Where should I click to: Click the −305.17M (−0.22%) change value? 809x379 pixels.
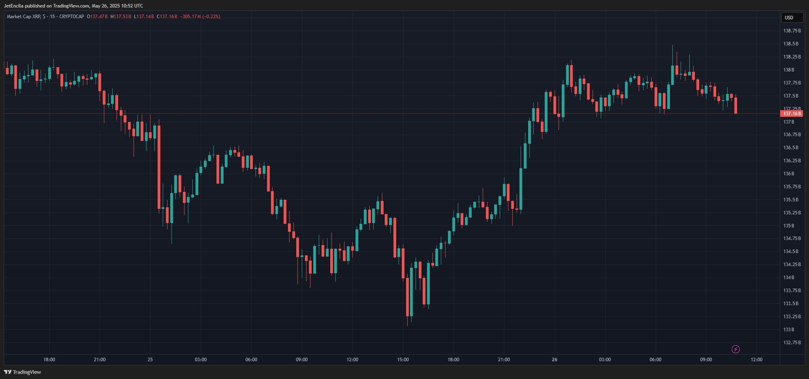200,17
